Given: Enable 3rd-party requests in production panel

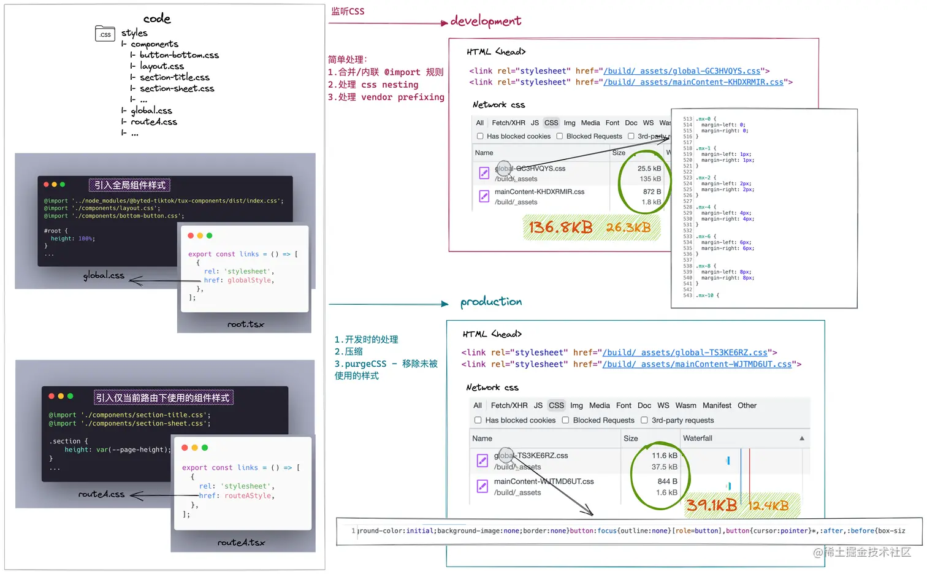Looking at the screenshot, I should (644, 420).
